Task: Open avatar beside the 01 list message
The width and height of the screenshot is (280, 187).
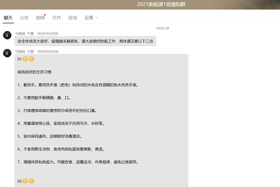Action: click(7, 53)
